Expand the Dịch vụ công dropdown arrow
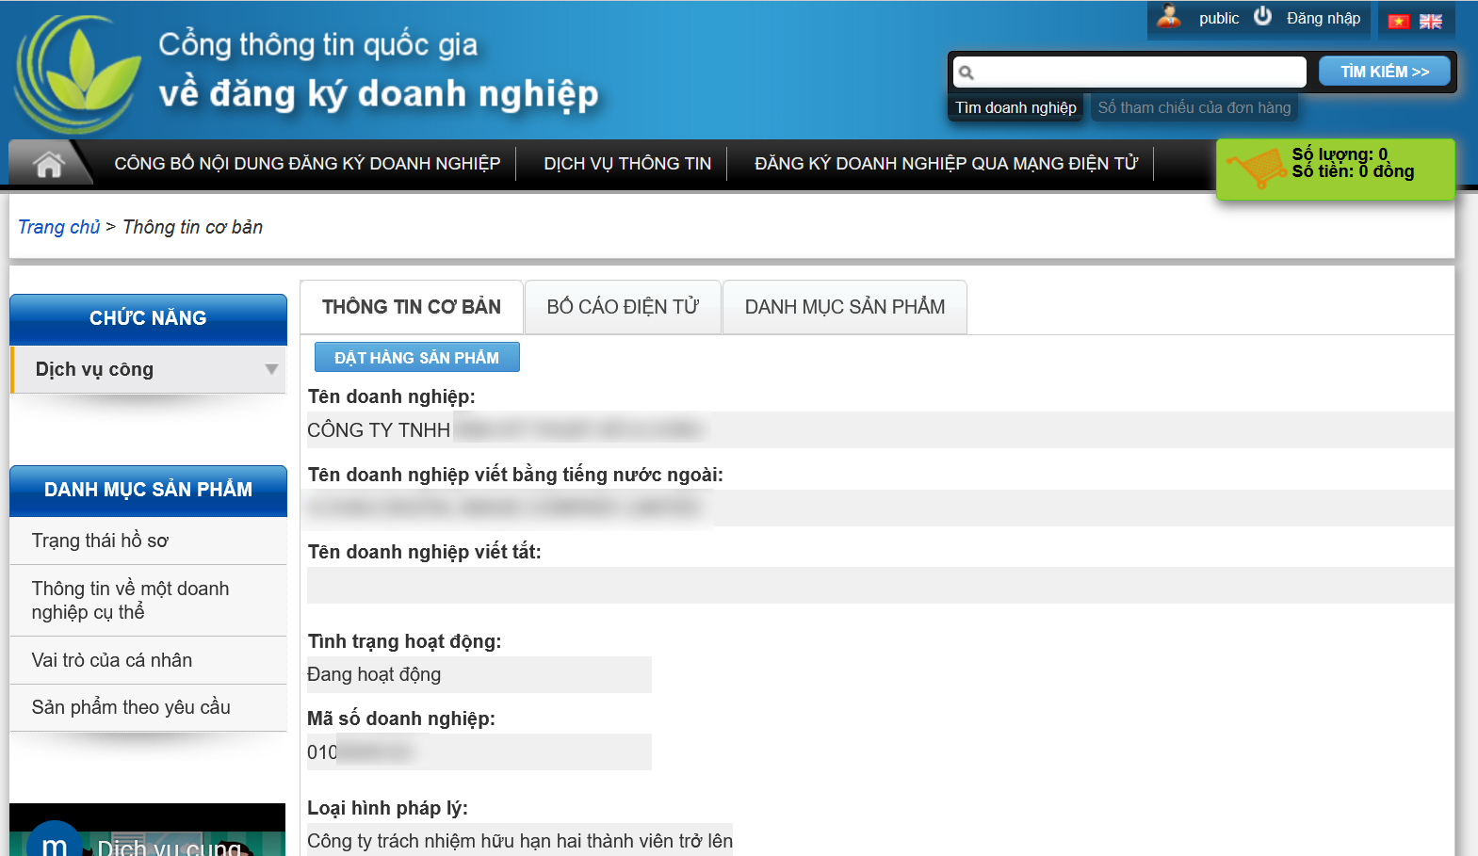The width and height of the screenshot is (1478, 856). 271,369
